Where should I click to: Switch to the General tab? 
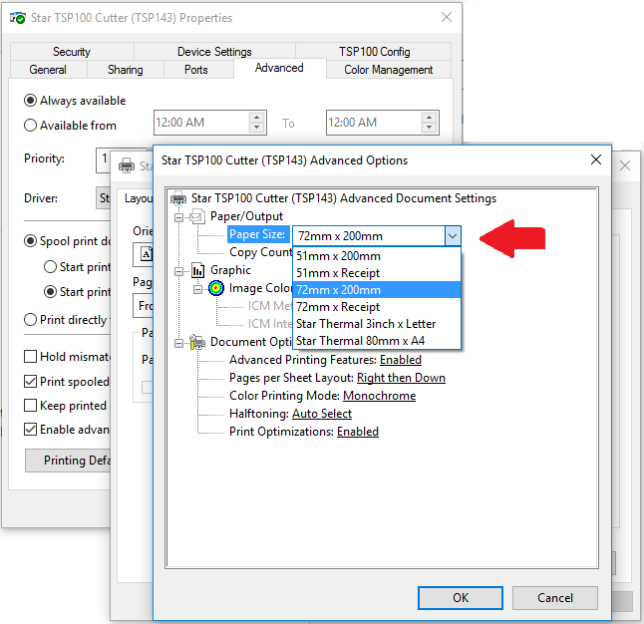pyautogui.click(x=48, y=70)
